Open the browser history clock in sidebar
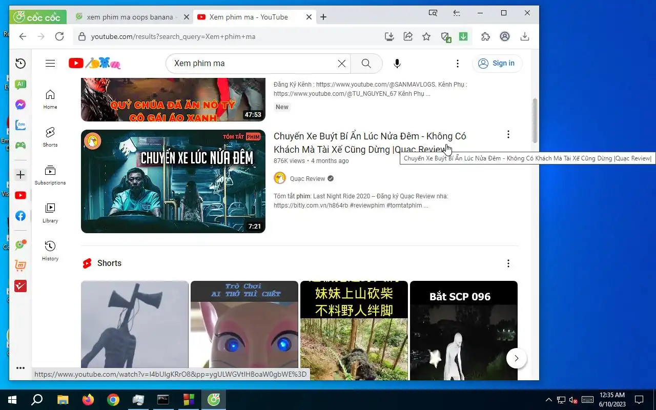 tap(20, 64)
